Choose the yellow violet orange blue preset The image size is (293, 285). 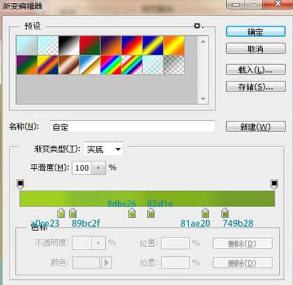pyautogui.click(x=48, y=65)
